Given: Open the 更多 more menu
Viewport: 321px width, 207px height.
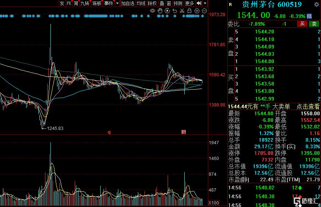Looking at the screenshot, I should pos(189,3).
